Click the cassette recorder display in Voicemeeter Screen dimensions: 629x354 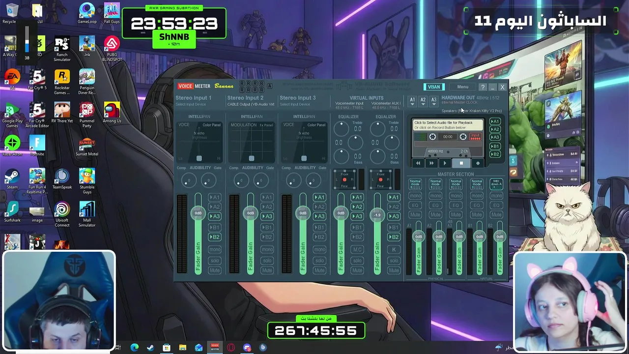[448, 137]
